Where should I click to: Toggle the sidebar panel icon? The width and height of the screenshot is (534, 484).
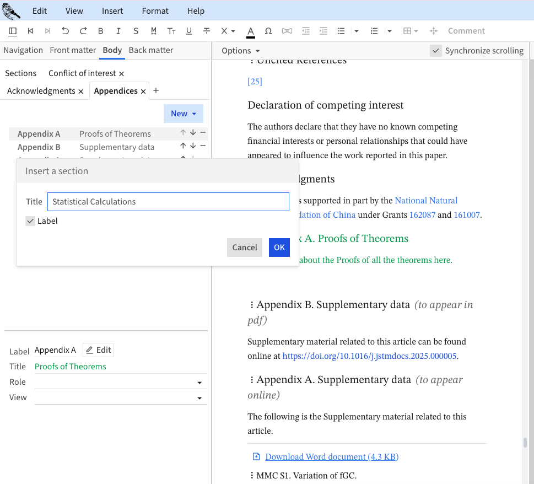pyautogui.click(x=13, y=31)
